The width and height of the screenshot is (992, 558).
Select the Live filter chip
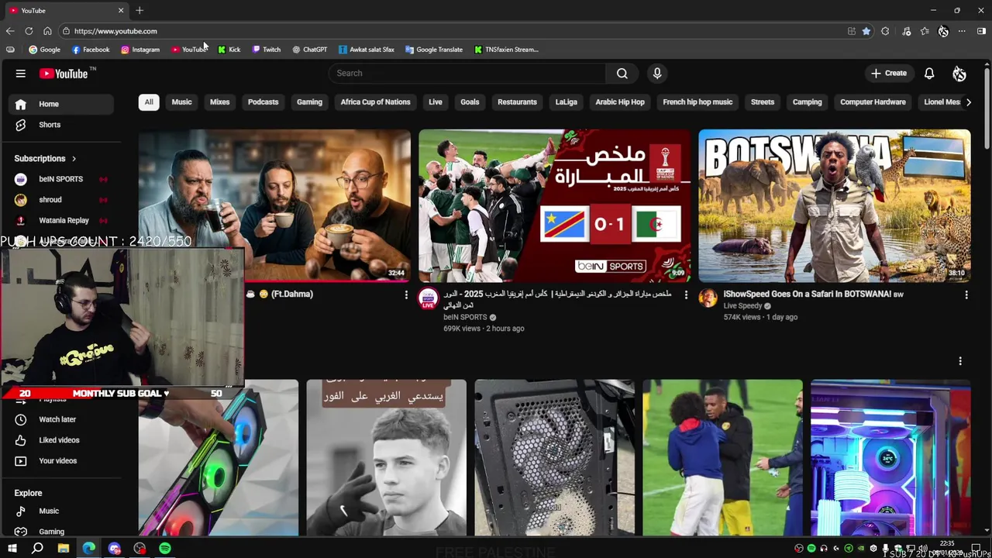436,102
